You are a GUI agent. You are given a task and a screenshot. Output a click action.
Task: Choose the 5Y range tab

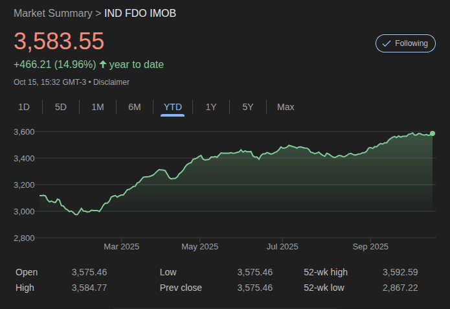[248, 107]
